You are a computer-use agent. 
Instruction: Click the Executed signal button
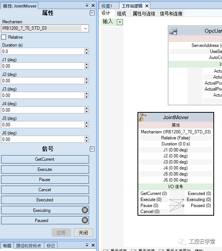coord(45,200)
